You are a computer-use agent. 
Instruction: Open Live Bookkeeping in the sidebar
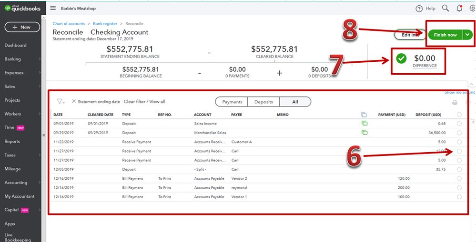point(18,237)
